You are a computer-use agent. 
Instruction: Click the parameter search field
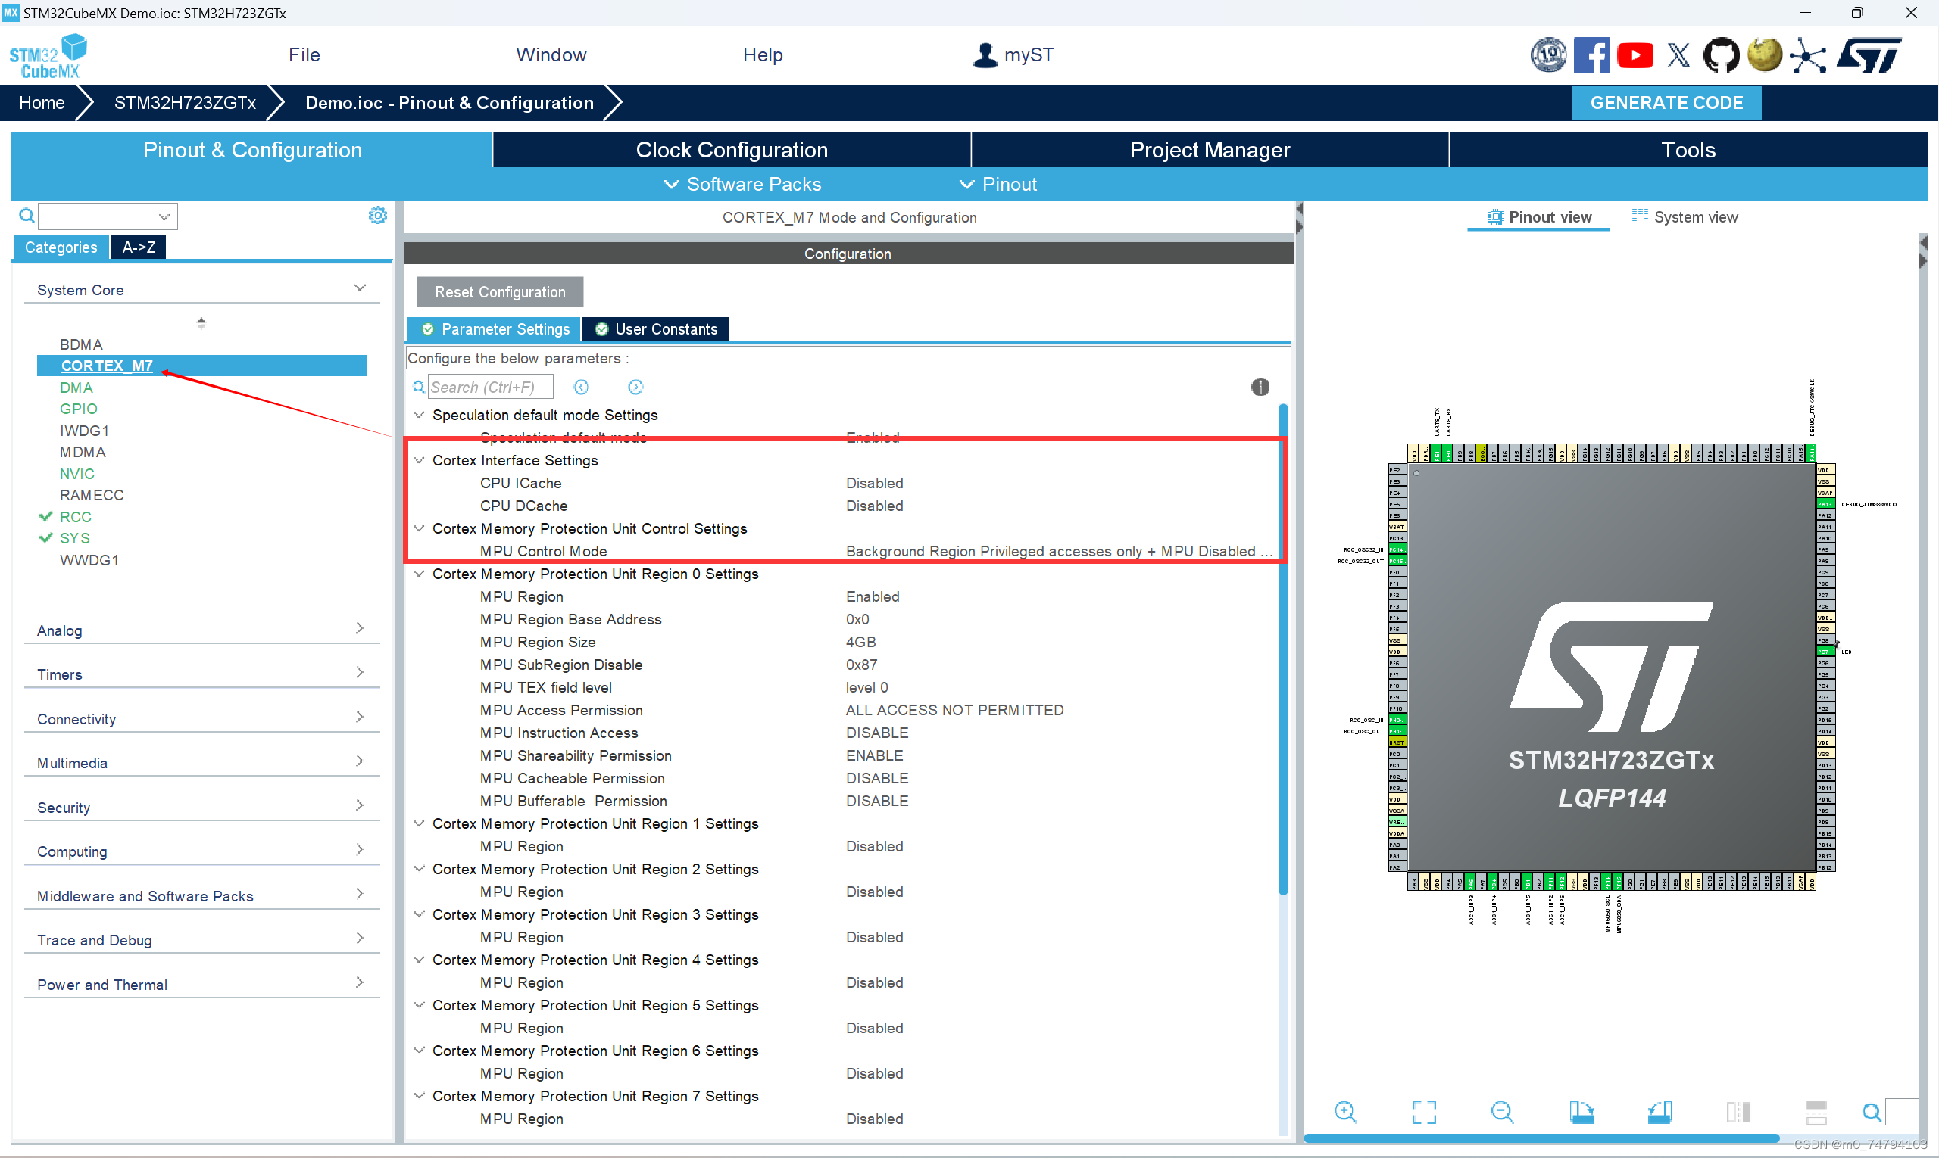tap(489, 387)
